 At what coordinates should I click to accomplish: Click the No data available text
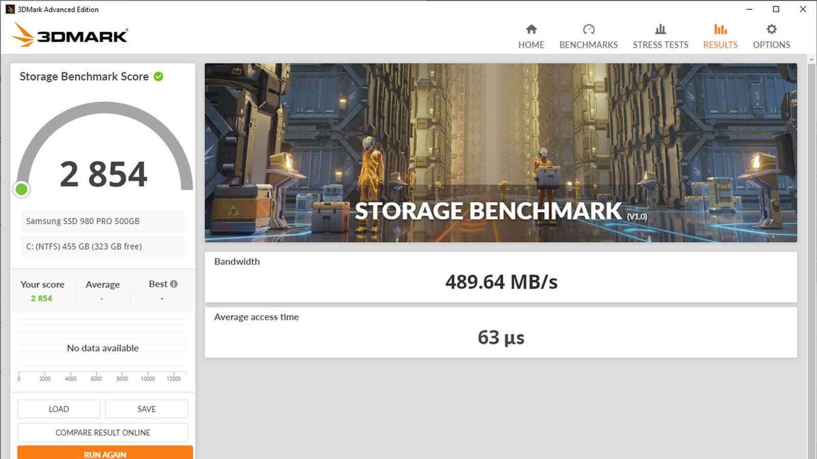pyautogui.click(x=103, y=348)
